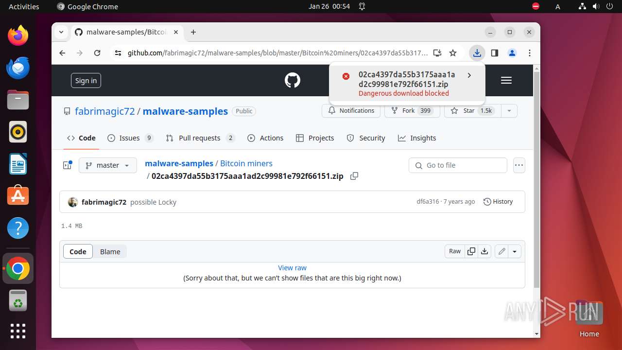Open new Chrome tab with plus button
This screenshot has width=622, height=350.
click(193, 32)
